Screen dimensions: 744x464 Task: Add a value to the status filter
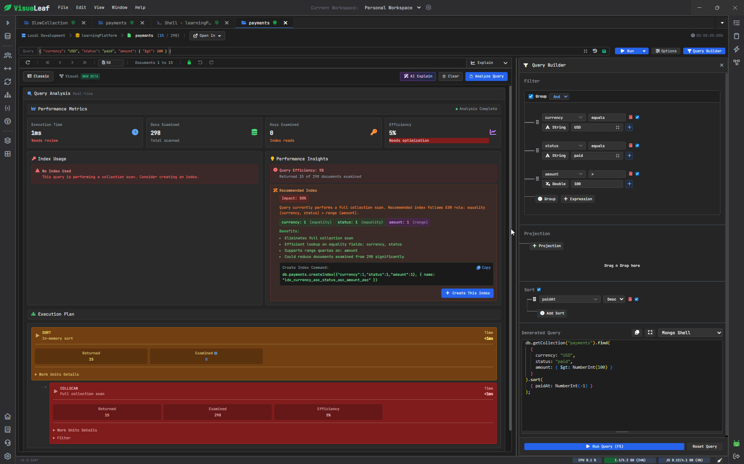click(x=629, y=155)
